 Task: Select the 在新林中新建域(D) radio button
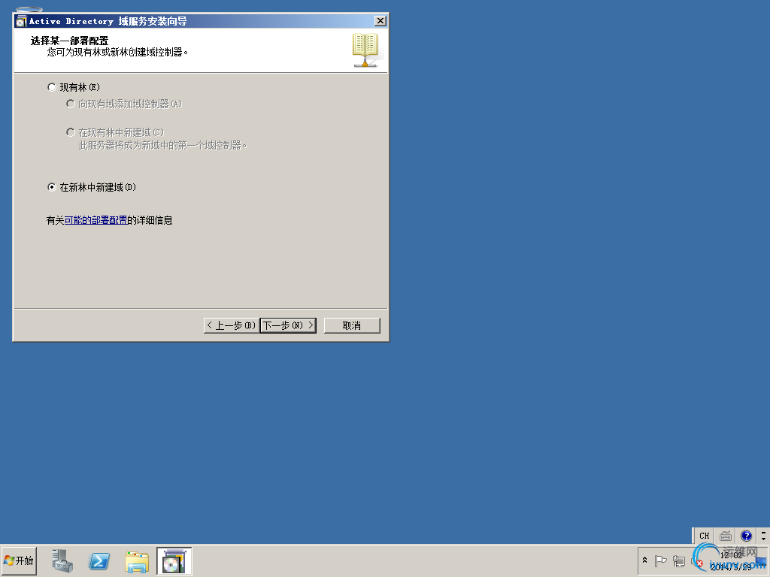click(51, 187)
